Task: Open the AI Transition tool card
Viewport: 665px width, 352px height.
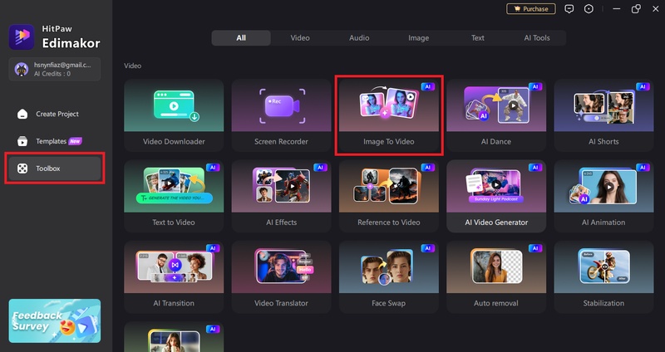Action: [174, 277]
